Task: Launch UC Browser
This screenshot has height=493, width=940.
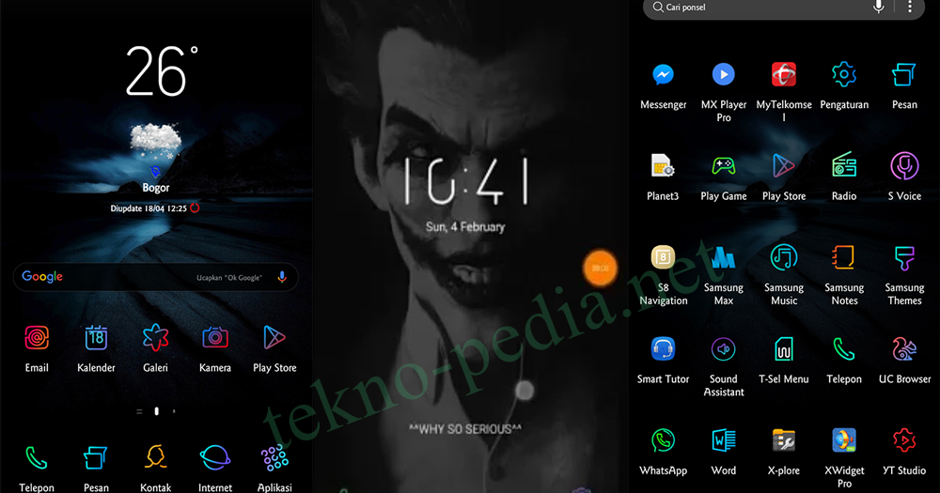Action: (904, 349)
